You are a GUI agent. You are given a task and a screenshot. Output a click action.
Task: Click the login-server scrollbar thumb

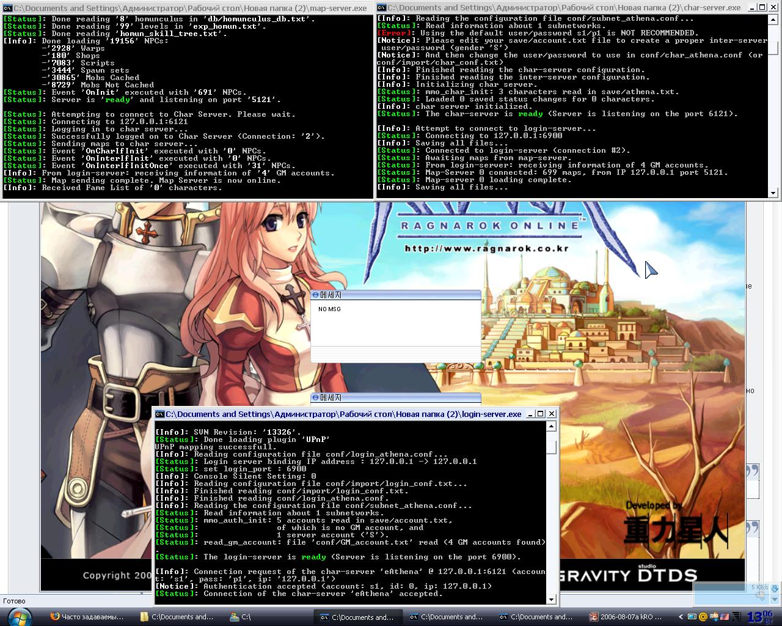coord(551,447)
